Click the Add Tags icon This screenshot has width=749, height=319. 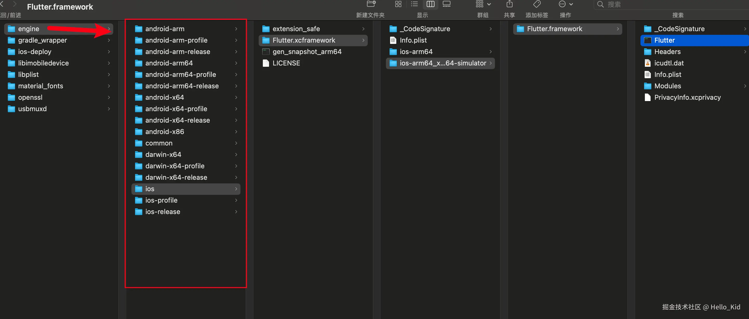pos(537,4)
